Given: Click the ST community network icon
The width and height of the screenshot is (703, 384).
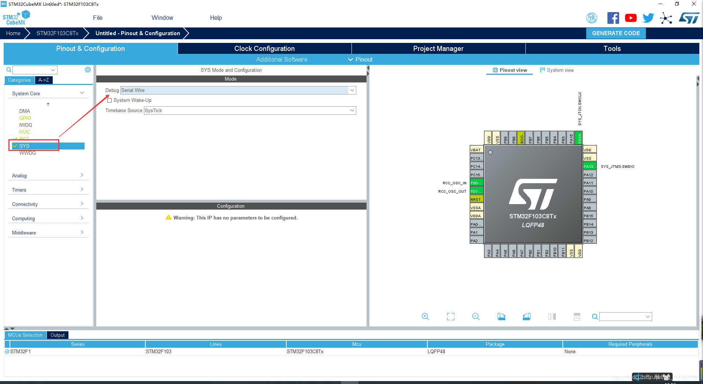Looking at the screenshot, I should coord(666,18).
